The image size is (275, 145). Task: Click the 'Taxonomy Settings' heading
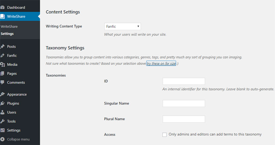(x=65, y=48)
